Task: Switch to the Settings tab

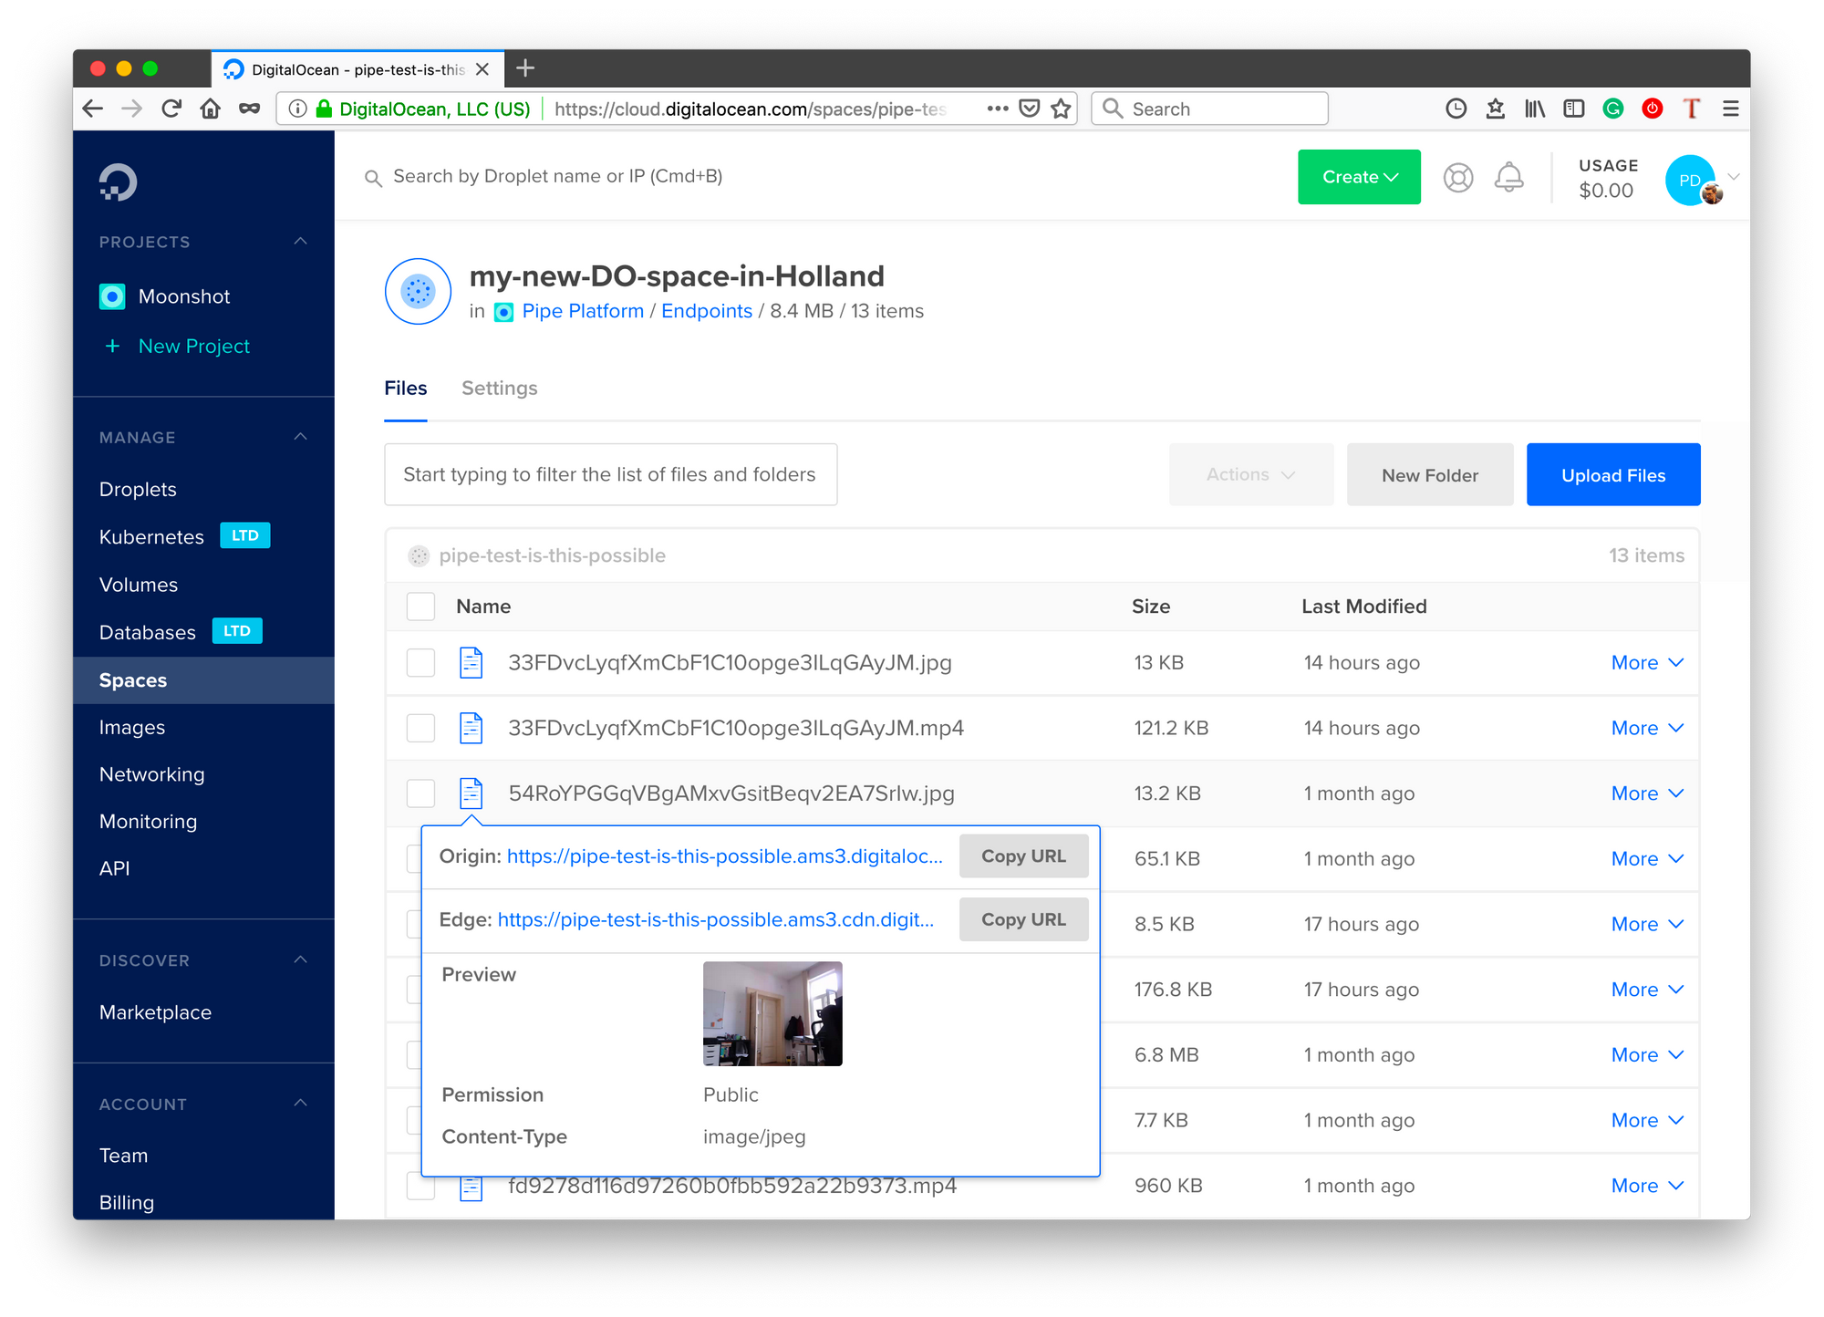Action: [x=500, y=389]
